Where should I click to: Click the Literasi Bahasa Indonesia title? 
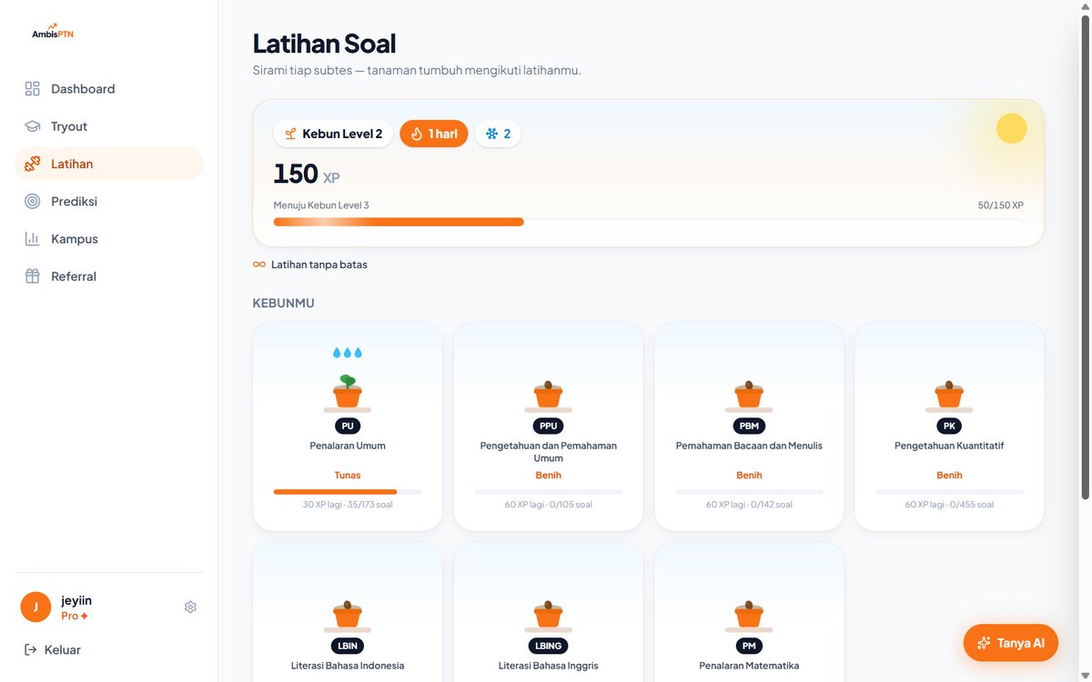tap(348, 666)
